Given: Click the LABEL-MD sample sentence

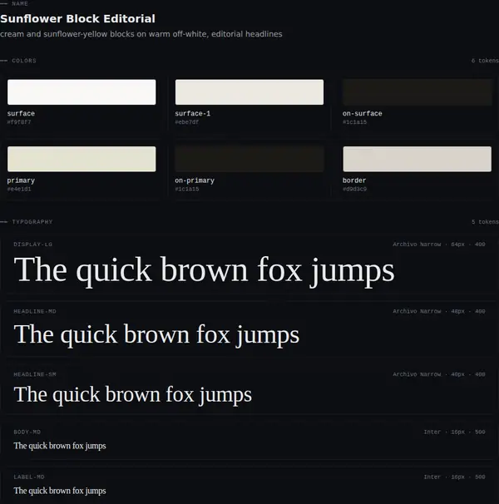Looking at the screenshot, I should coord(60,492).
